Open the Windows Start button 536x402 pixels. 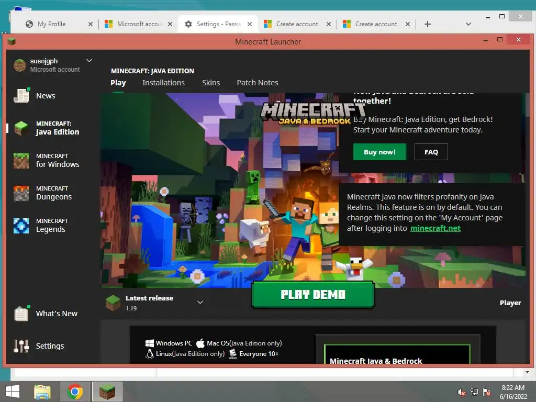tap(13, 392)
